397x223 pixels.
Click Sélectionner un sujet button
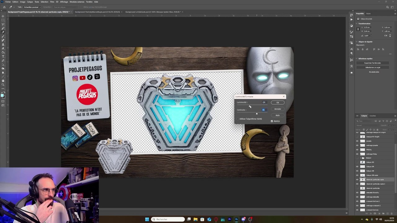click(373, 67)
